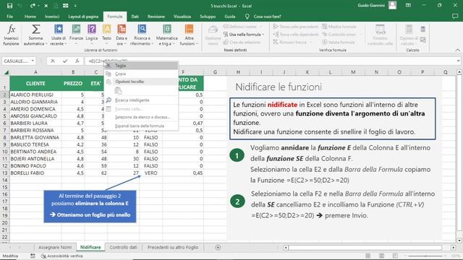Open the Logica function library
This screenshot has width=463, height=260.
tap(92, 35)
